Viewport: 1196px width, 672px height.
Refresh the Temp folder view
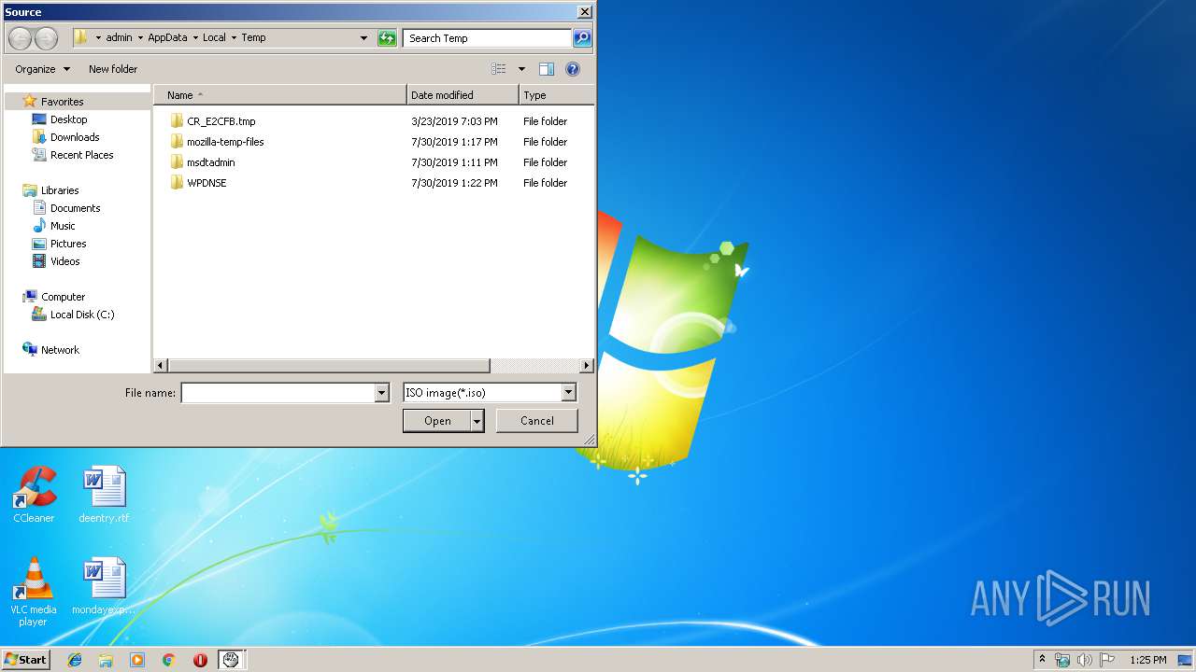click(387, 38)
